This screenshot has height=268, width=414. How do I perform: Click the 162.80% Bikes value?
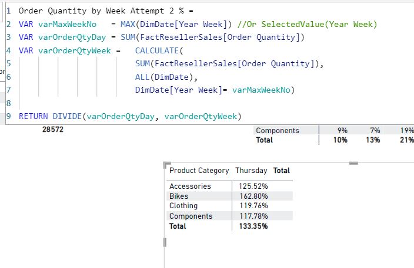[x=253, y=196]
